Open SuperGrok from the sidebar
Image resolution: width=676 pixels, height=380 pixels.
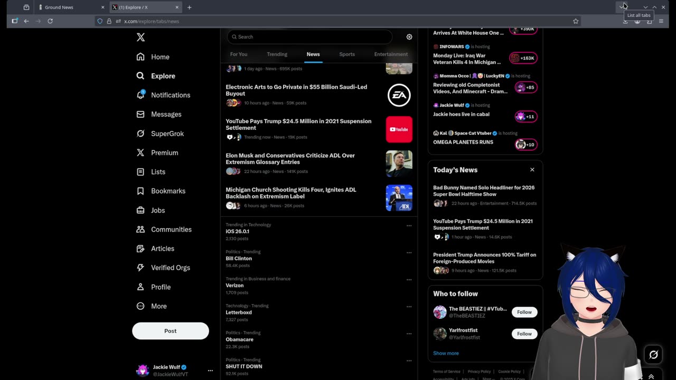click(x=160, y=134)
